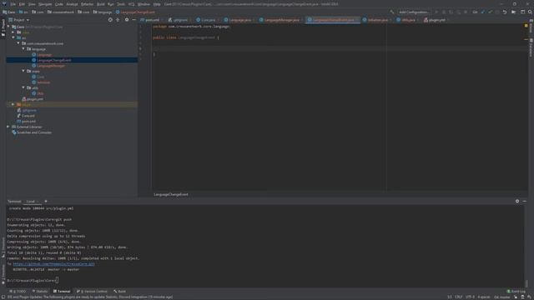This screenshot has height=300, width=534.
Task: Open the Code menu
Action: tap(59, 4)
